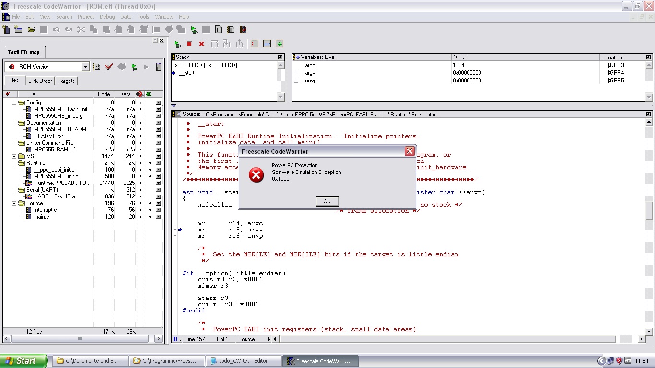
Task: Click the Run/Resume icon in debugger toolbar
Action: pyautogui.click(x=177, y=44)
